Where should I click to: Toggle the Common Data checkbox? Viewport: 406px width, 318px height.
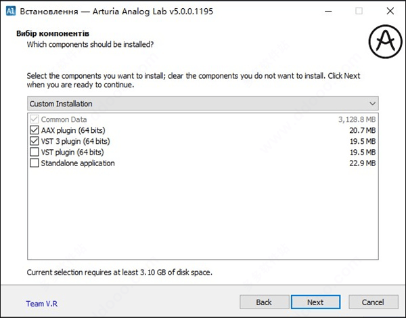click(35, 119)
